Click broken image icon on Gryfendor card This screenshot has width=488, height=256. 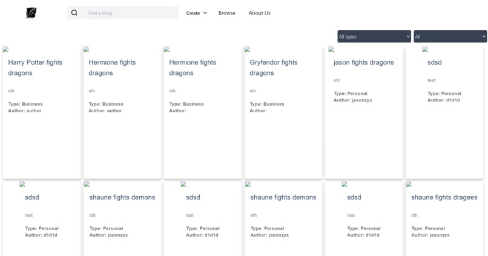click(248, 50)
